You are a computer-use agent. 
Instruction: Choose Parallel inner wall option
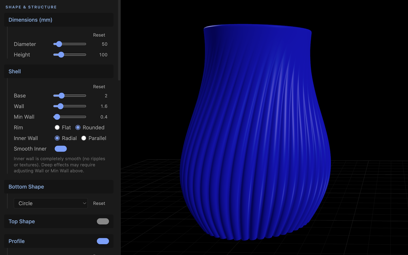click(84, 138)
